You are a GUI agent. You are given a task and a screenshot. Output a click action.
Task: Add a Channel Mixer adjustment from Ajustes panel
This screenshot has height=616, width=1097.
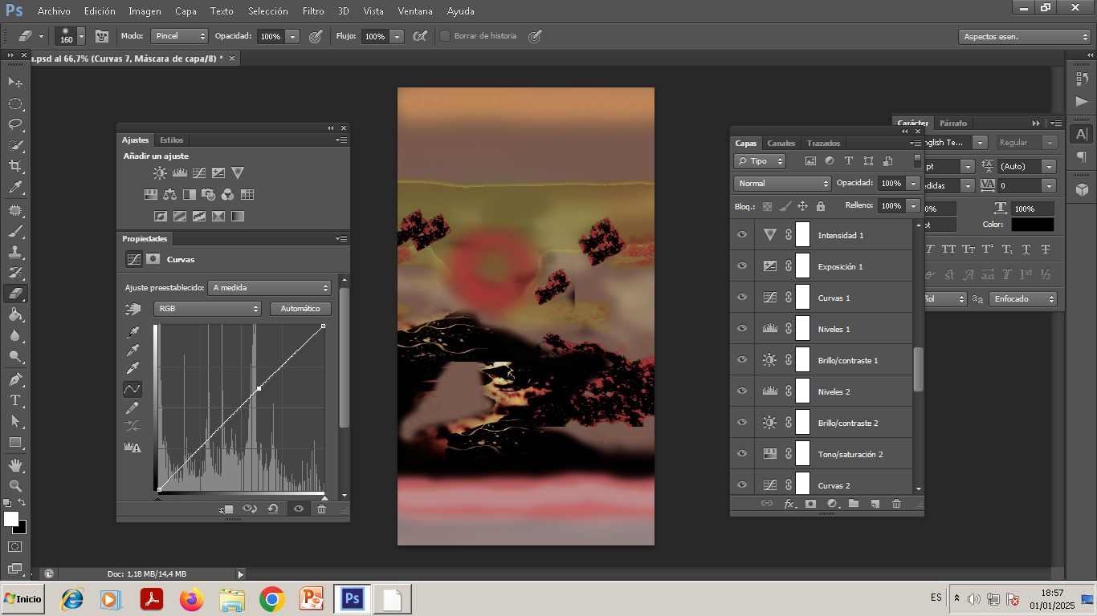click(228, 194)
